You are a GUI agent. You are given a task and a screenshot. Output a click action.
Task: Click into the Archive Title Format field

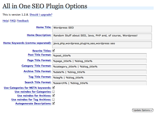(99, 72)
